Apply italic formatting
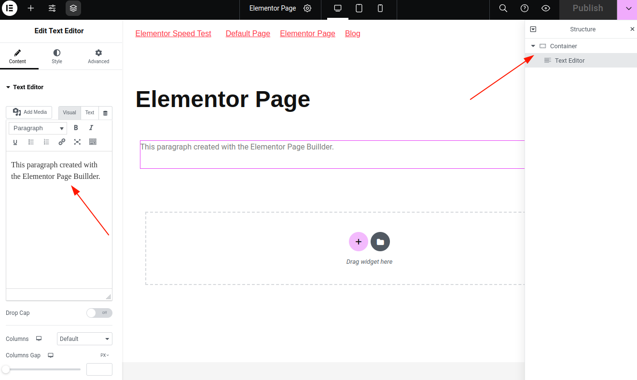 [91, 128]
